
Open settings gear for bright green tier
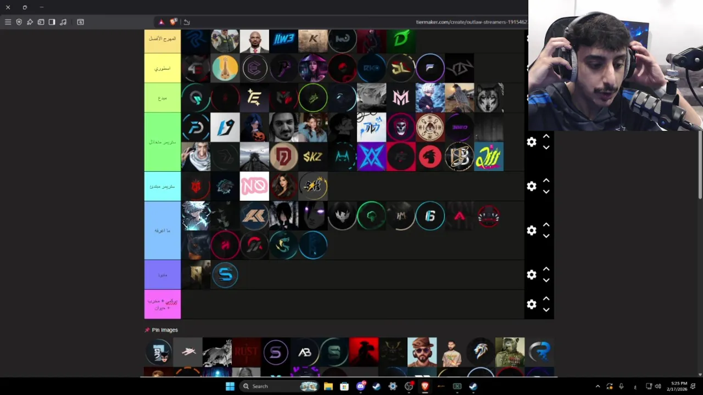coord(532,142)
